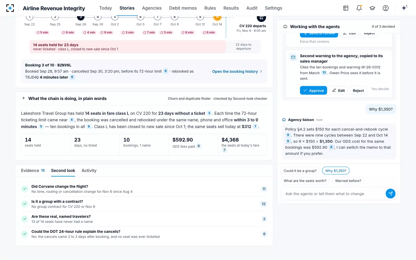Open the notifications bell
The width and height of the screenshot is (416, 260).
tap(359, 8)
